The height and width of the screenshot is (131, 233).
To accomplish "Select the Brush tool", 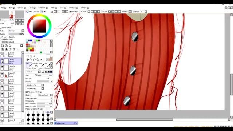I will click(x=41, y=65).
